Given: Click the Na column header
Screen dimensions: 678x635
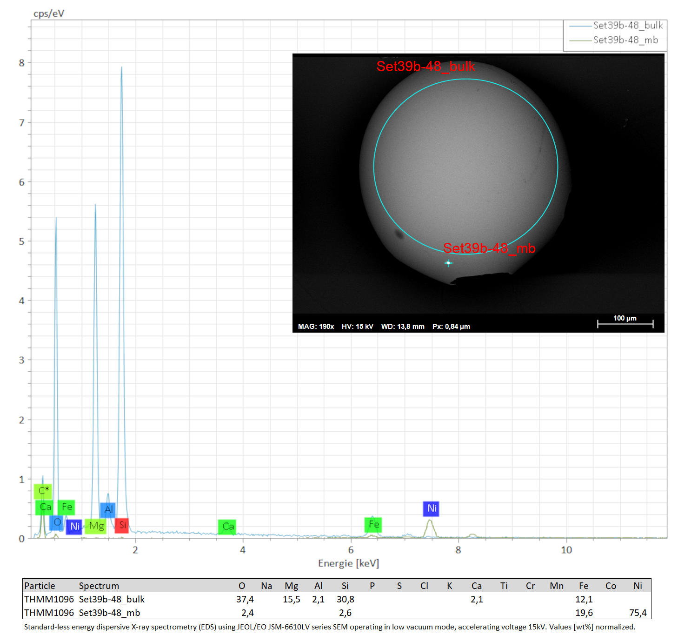Looking at the screenshot, I should click(266, 586).
